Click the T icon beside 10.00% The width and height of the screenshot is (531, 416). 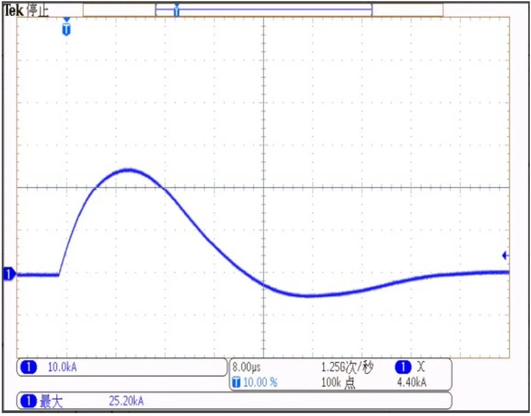(x=236, y=382)
